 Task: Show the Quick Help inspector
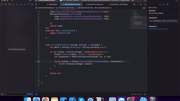[168, 4]
